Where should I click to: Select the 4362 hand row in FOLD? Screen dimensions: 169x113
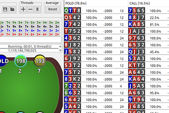tap(96, 38)
